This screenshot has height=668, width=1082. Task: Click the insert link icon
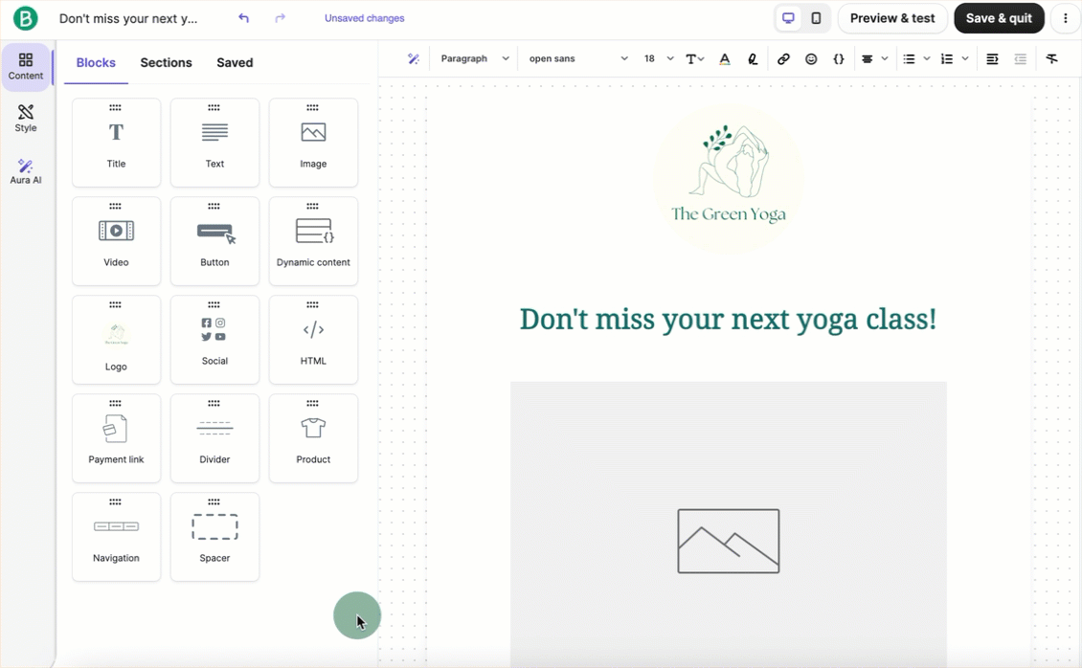point(783,59)
